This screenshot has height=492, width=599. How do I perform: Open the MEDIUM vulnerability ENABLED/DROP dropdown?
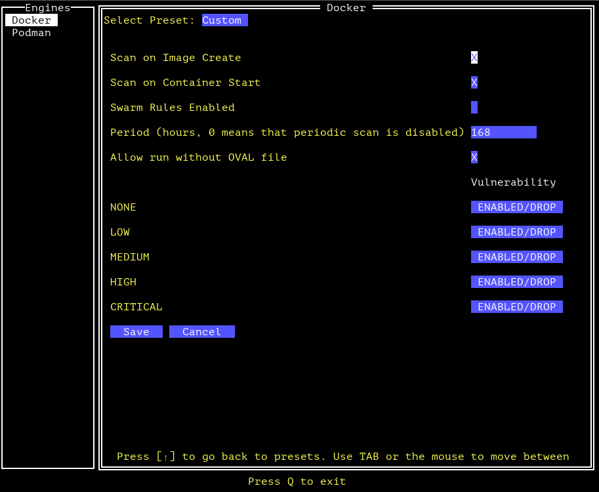(x=516, y=256)
